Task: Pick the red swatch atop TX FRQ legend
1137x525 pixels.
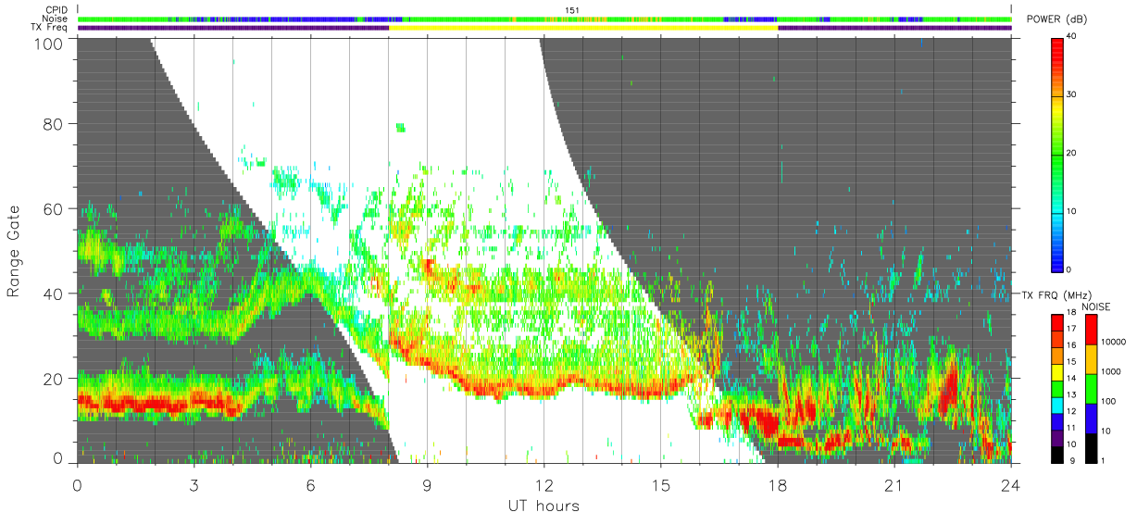Action: coord(1057,321)
